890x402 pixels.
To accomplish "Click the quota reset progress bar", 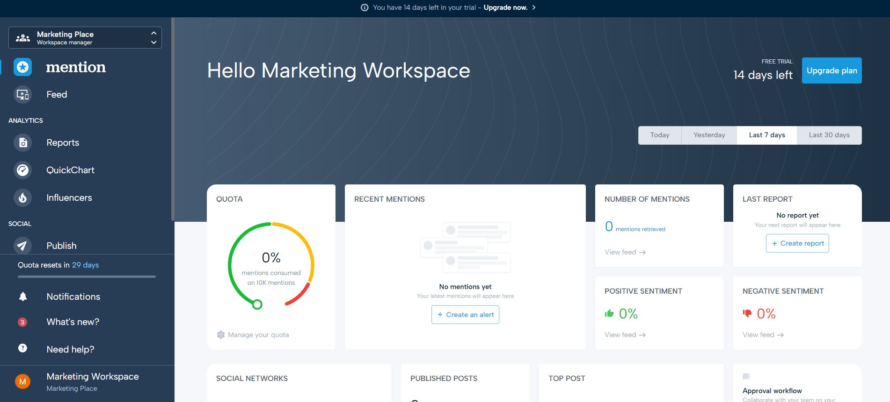I will click(87, 276).
